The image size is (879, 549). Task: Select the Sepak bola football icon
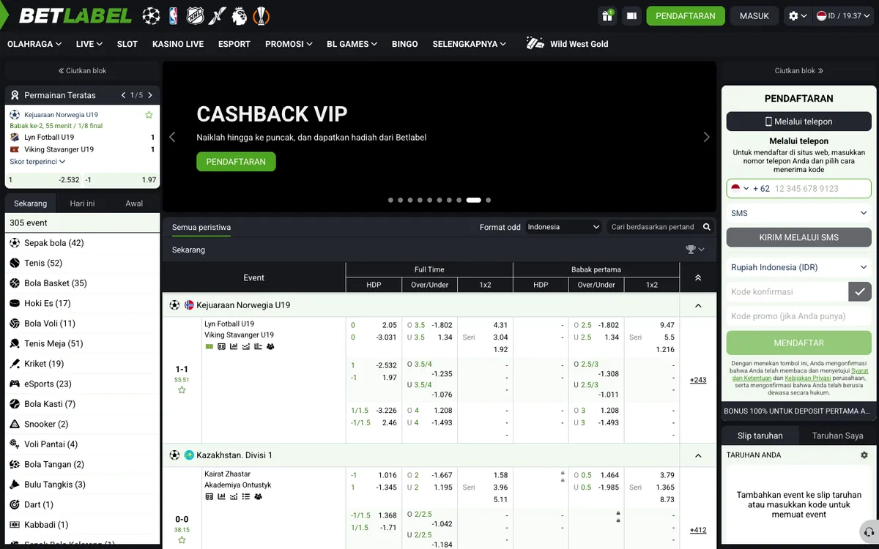tap(15, 243)
